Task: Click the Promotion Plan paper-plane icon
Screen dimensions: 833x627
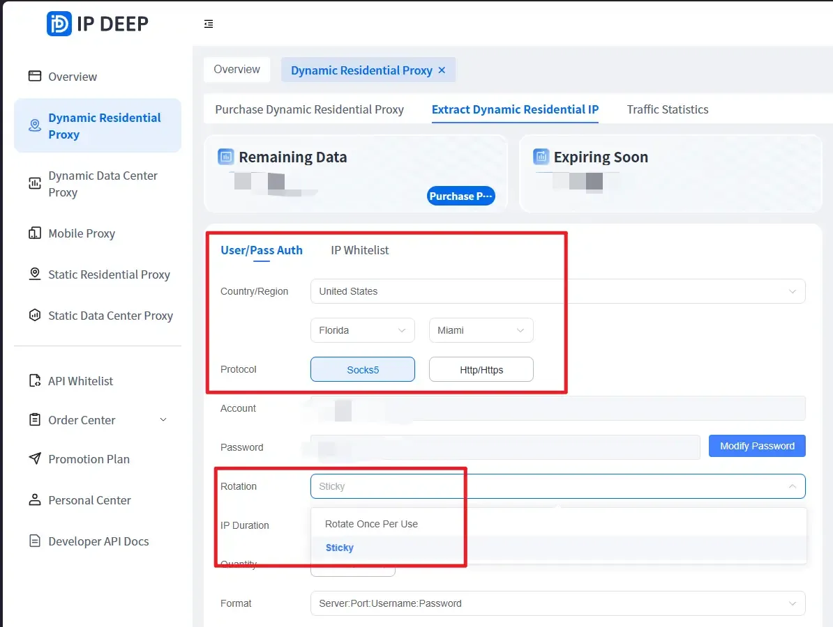Action: pyautogui.click(x=34, y=458)
